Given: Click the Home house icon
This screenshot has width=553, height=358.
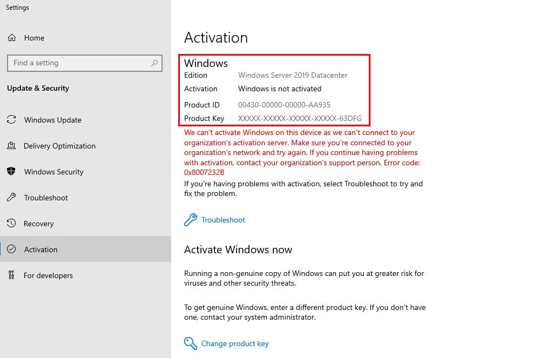Looking at the screenshot, I should (x=12, y=38).
